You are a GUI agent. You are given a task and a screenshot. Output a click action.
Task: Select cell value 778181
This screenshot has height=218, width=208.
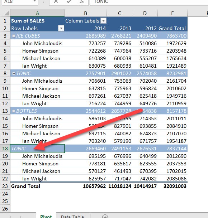tap(86, 164)
